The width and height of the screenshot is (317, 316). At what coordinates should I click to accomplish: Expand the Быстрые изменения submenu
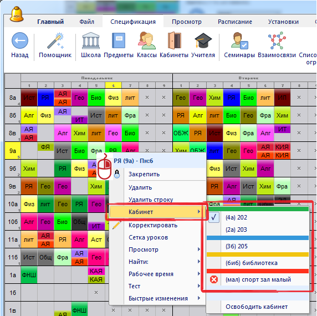158,298
